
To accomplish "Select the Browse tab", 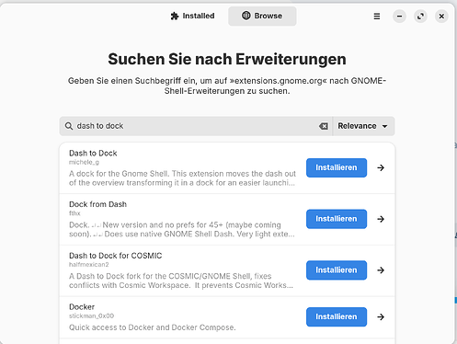I will (x=262, y=16).
